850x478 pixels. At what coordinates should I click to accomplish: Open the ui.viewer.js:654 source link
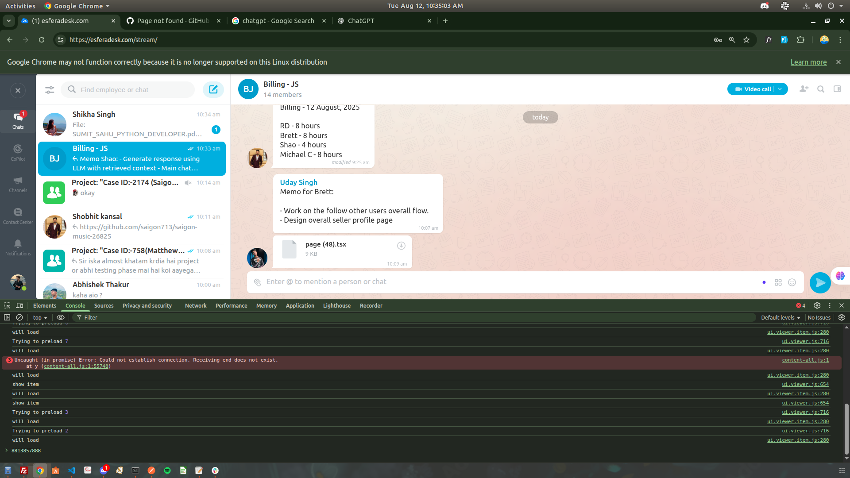[805, 384]
